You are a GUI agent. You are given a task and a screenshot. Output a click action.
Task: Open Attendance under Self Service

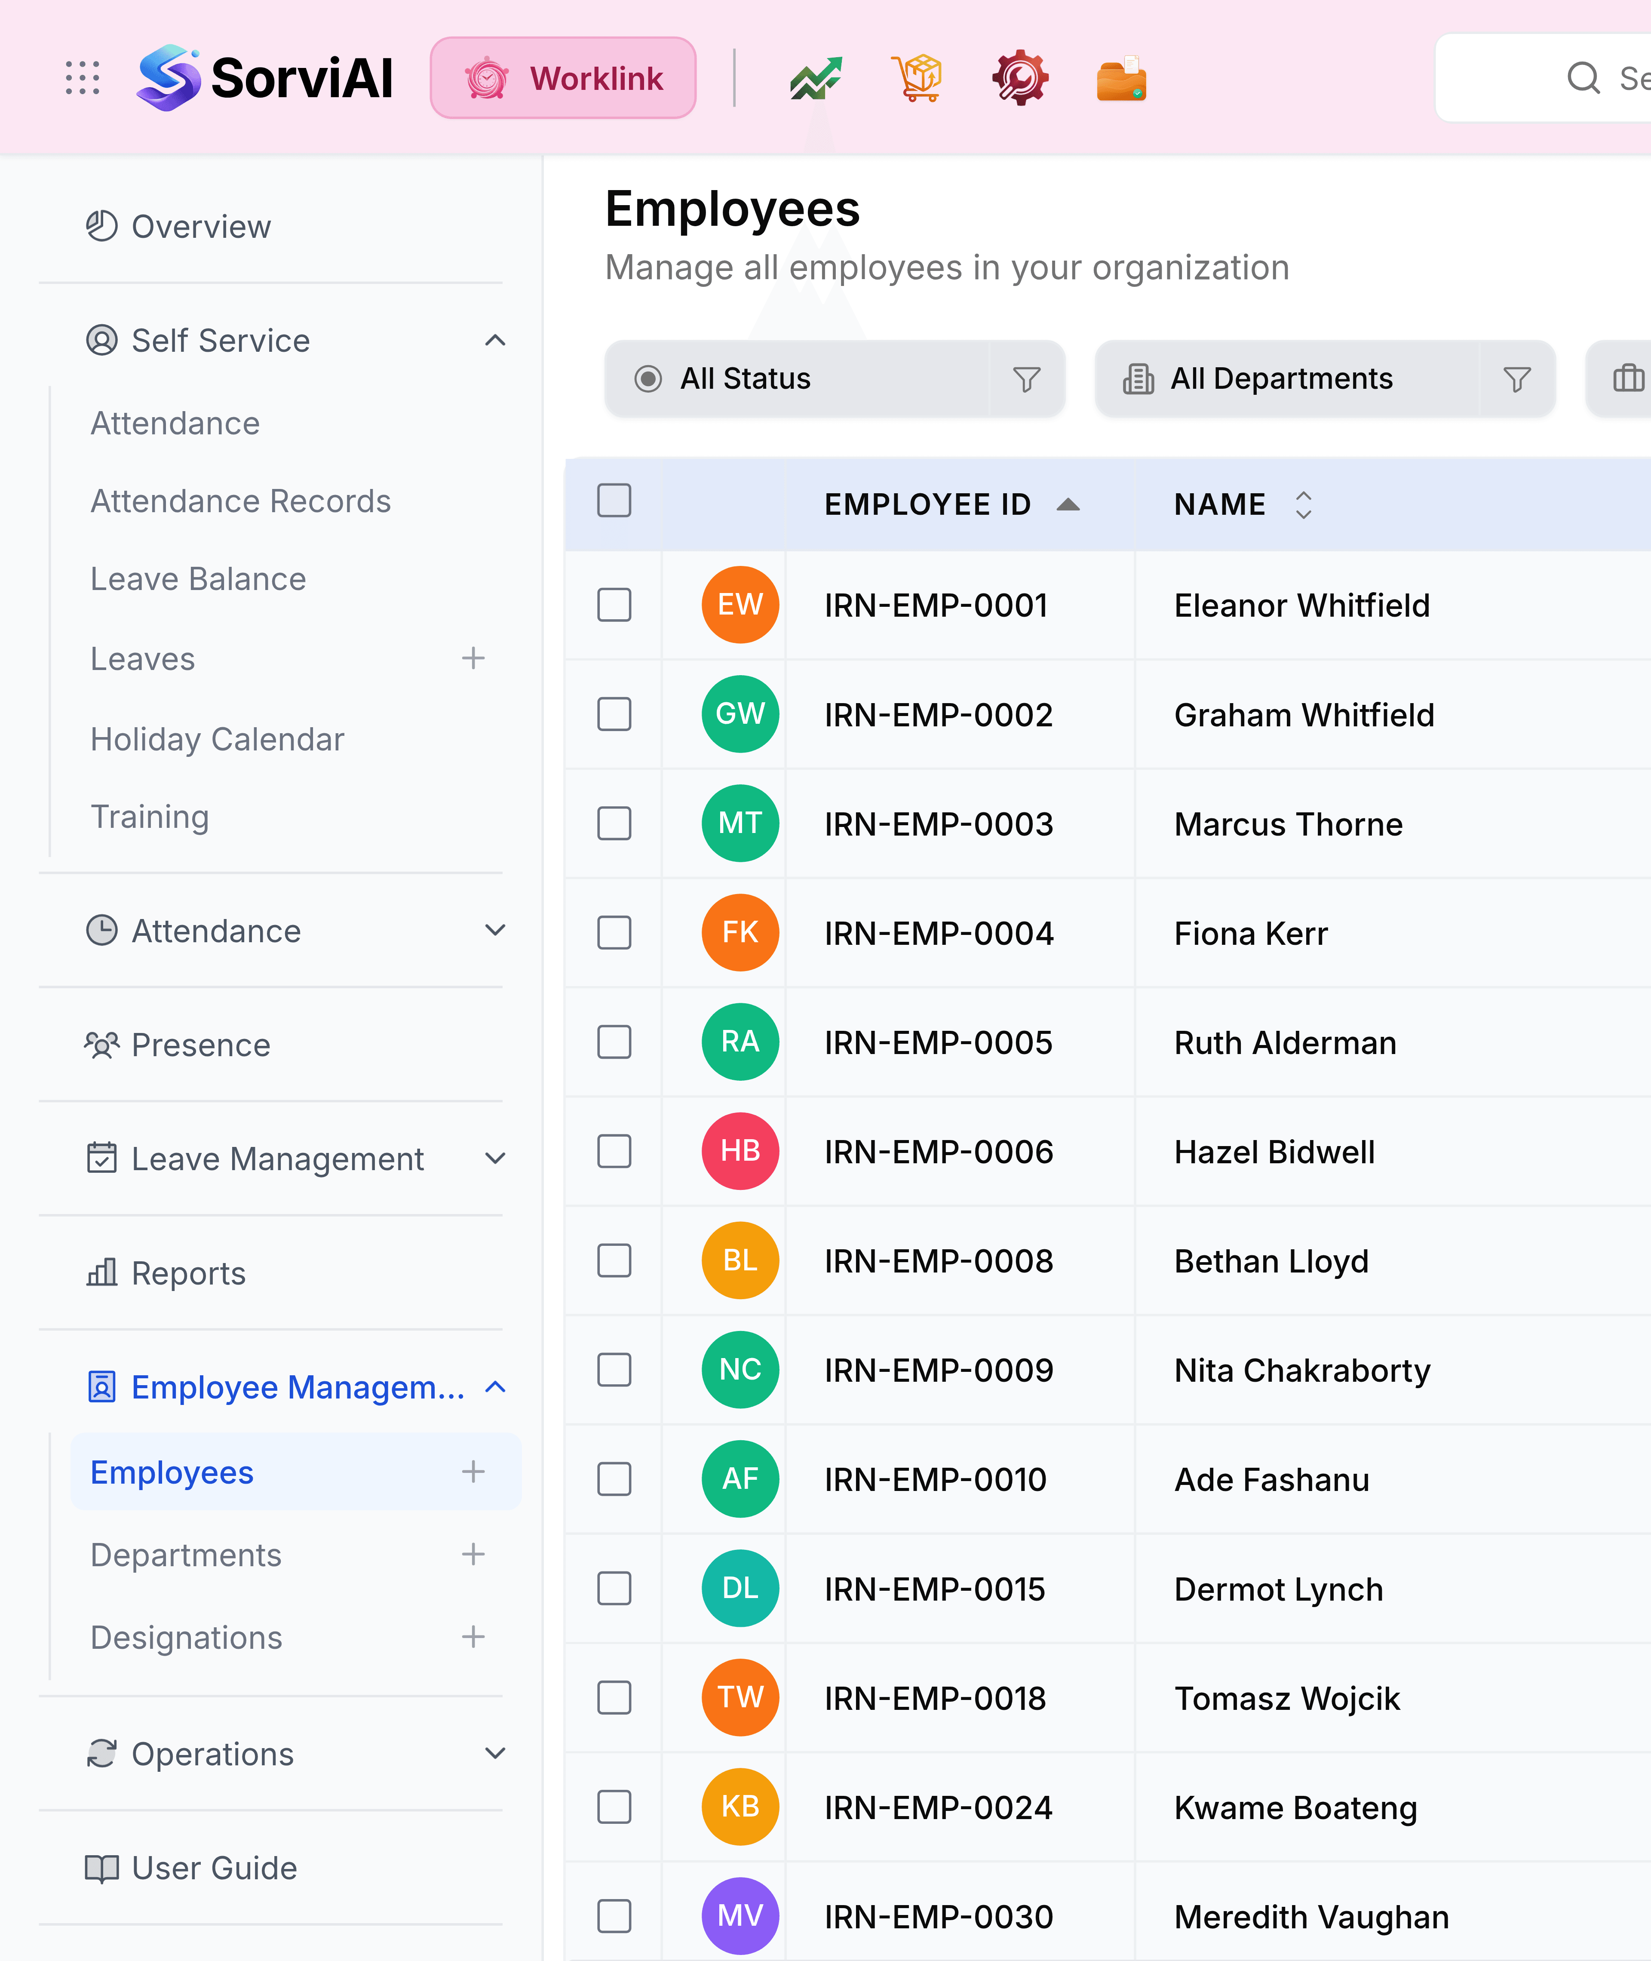point(175,423)
